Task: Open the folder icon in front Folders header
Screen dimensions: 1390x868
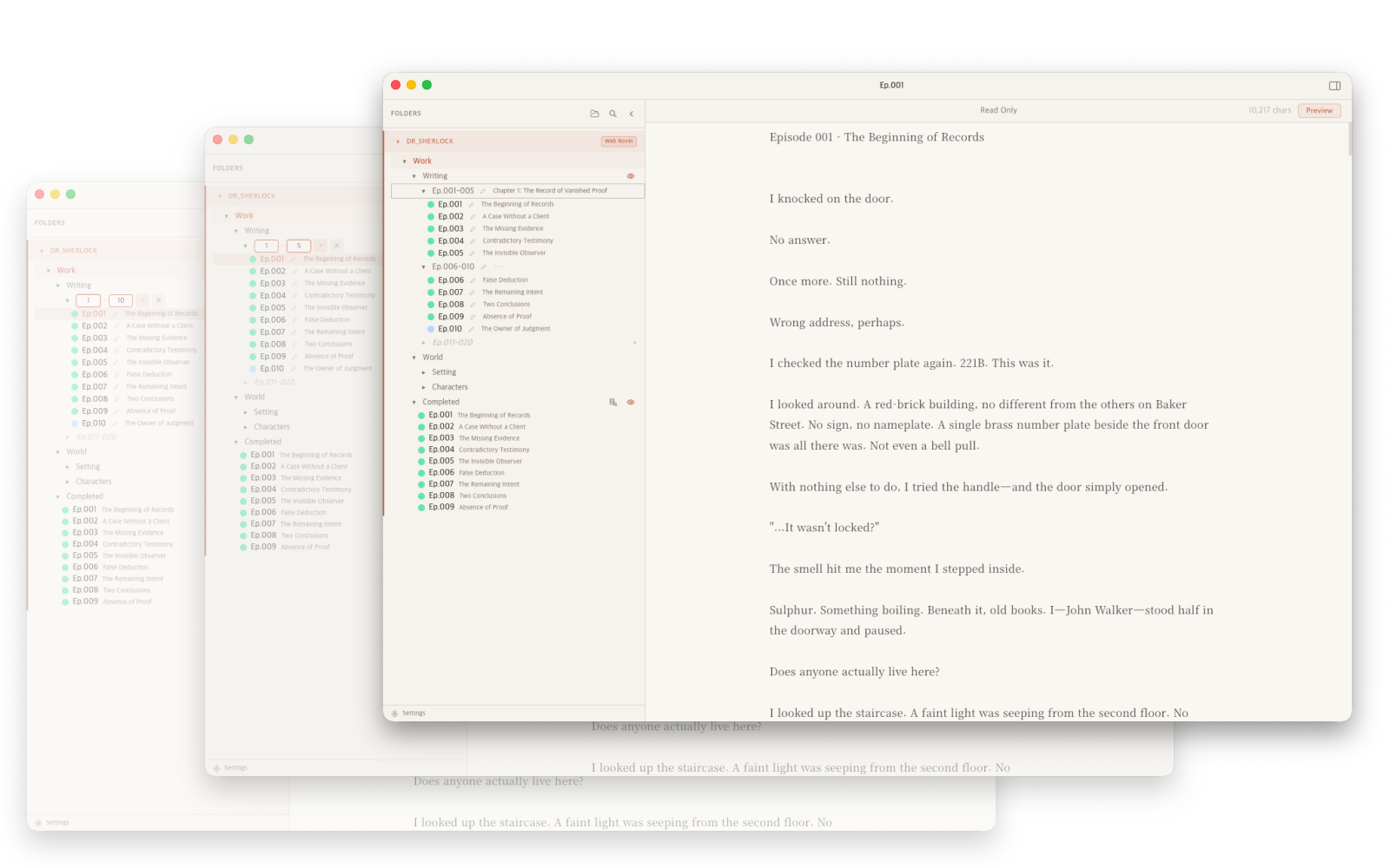Action: click(594, 114)
